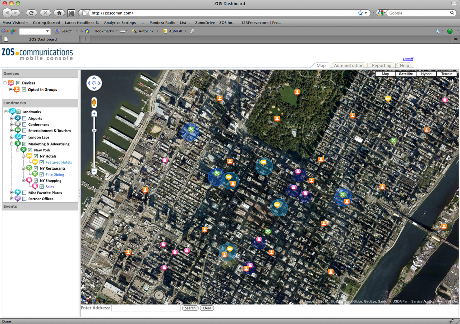Uncheck the NY Hotels checkbox
460x324 pixels.
point(36,156)
